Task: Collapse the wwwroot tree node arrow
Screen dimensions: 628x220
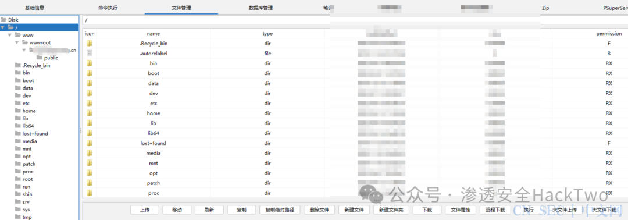Action: coord(17,42)
